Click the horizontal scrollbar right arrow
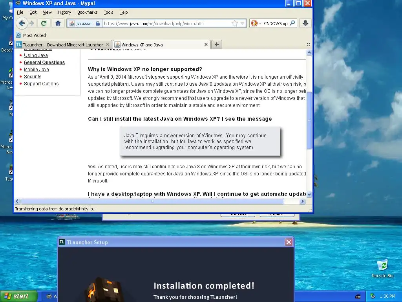This screenshot has height=302, width=402. click(x=303, y=201)
